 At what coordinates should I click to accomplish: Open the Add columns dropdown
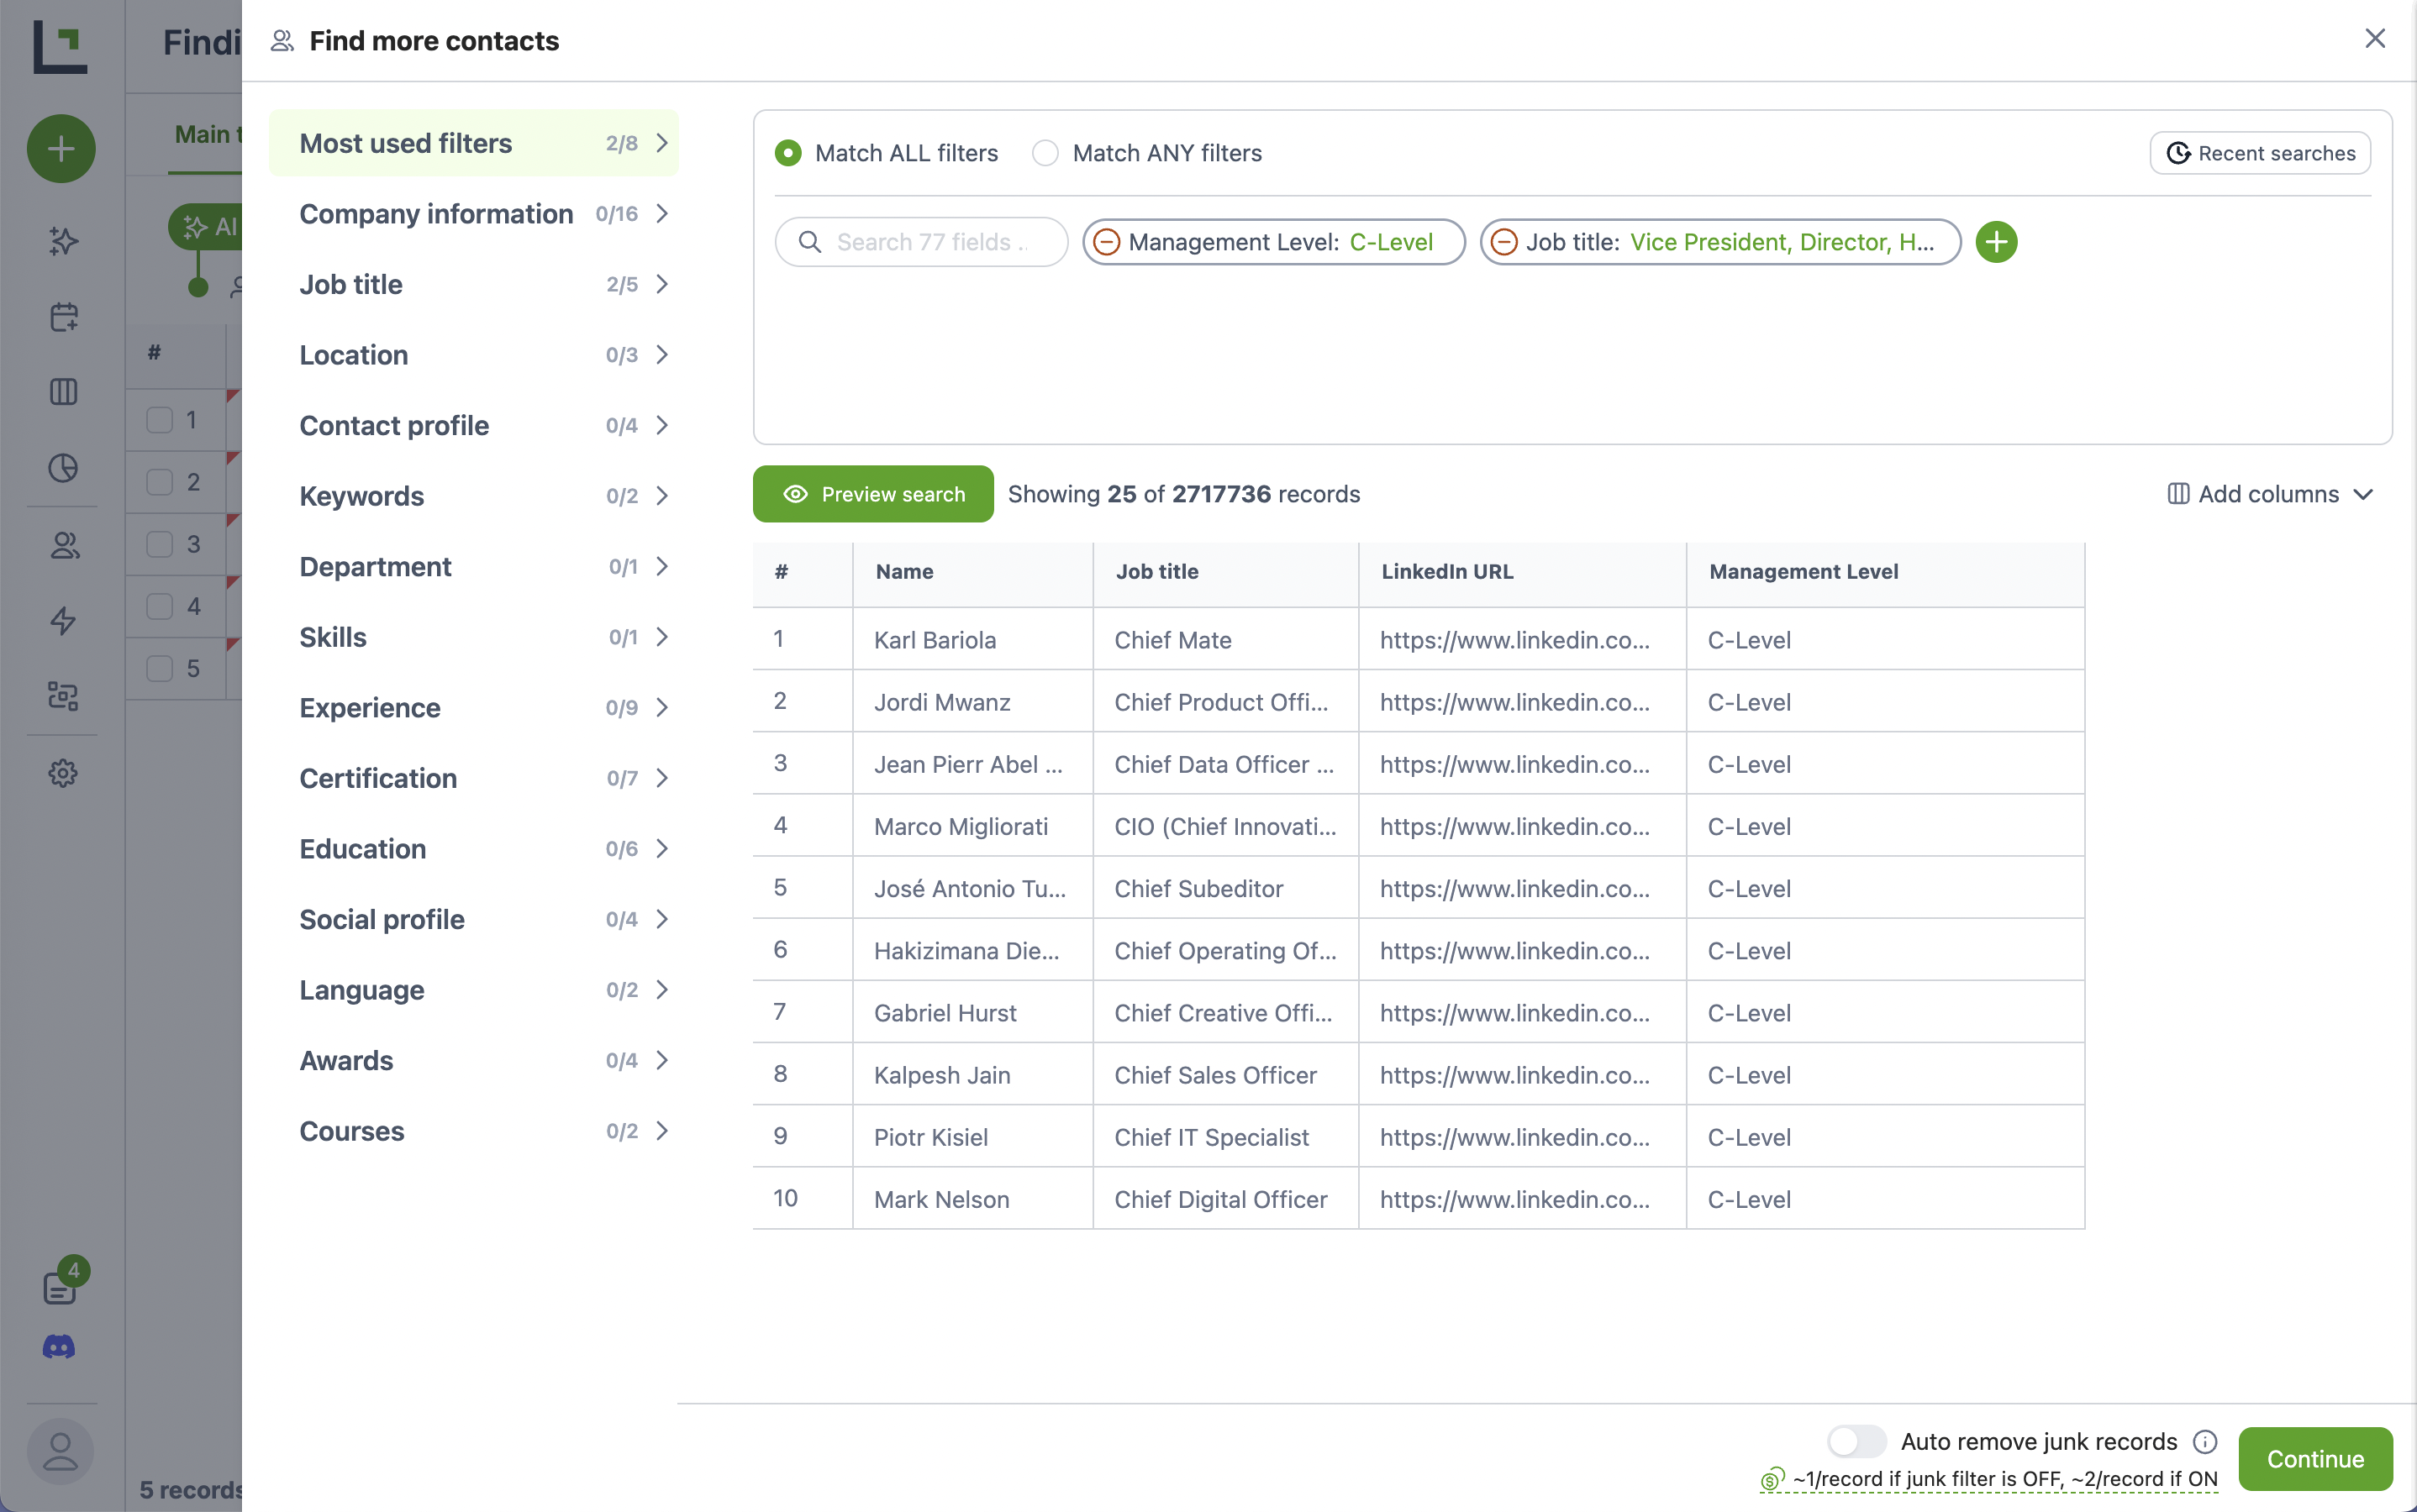[x=2270, y=494]
